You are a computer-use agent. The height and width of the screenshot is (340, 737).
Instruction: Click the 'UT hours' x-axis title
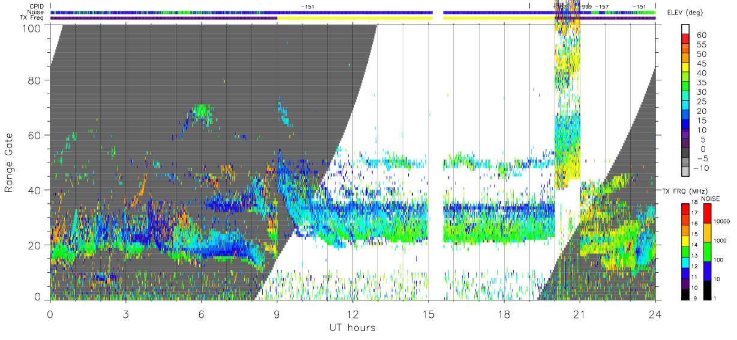click(x=352, y=328)
